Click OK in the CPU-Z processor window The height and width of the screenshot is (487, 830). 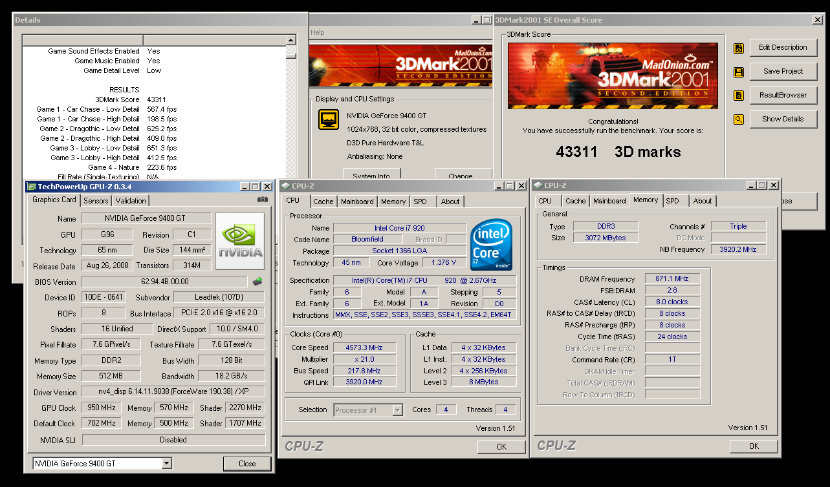pyautogui.click(x=501, y=446)
